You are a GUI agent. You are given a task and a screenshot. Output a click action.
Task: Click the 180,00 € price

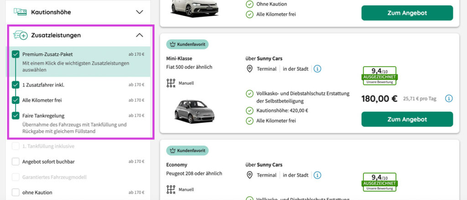tap(379, 98)
